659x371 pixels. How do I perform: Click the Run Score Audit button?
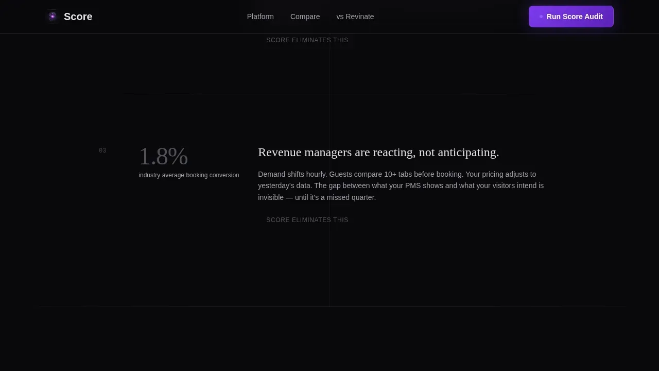click(571, 16)
